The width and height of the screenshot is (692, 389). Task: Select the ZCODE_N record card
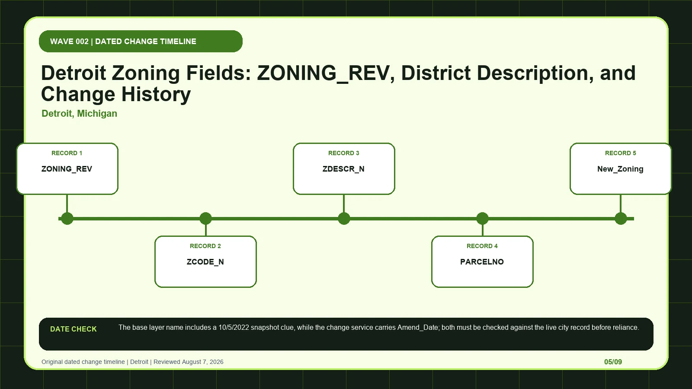[205, 261]
